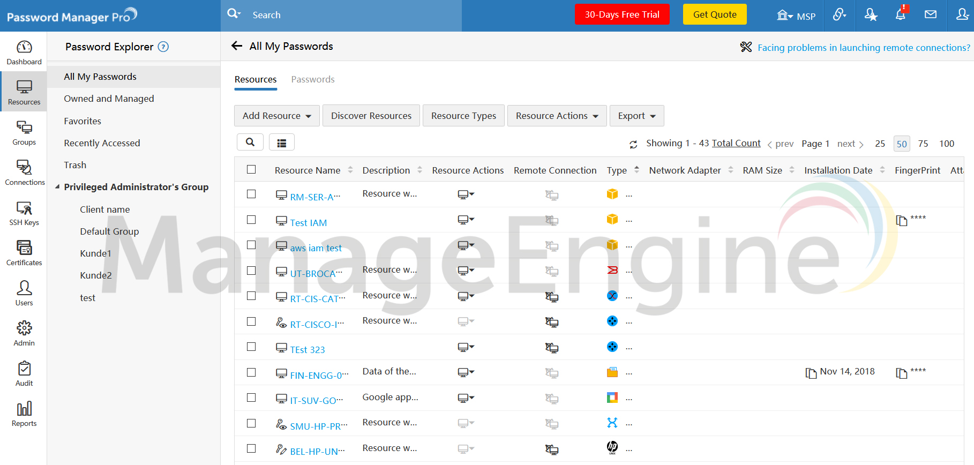Check the Test IAM row checkbox
The width and height of the screenshot is (974, 465).
tap(251, 220)
